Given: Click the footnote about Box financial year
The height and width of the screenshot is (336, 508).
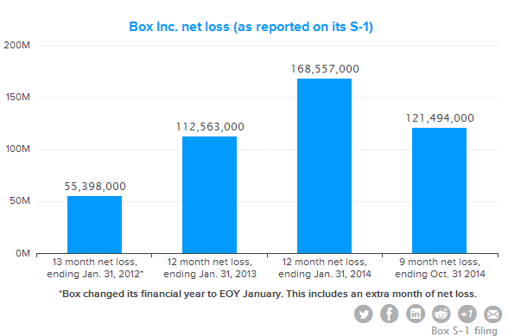Looking at the screenshot, I should (x=268, y=294).
